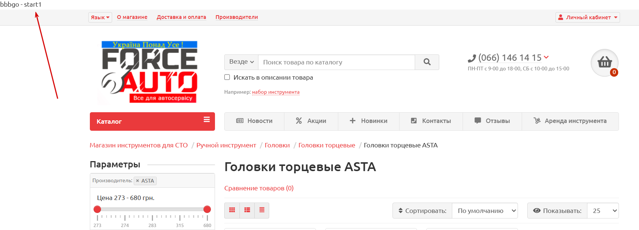Screen dimensions: 639x230
Task: Click the Производители link
Action: [237, 17]
